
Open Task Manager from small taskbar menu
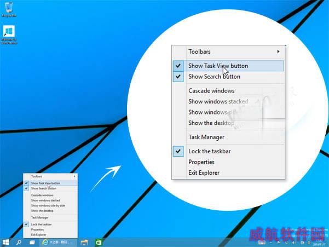coord(50,217)
